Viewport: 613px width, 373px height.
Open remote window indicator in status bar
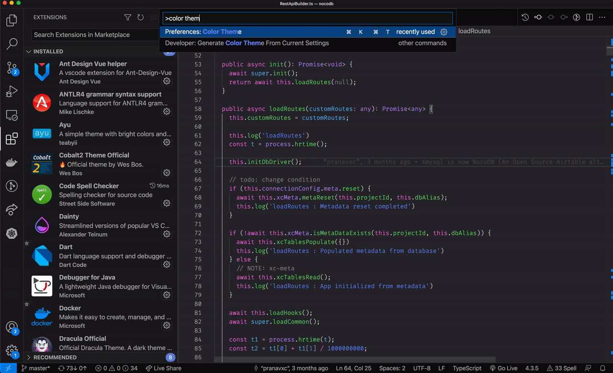[x=8, y=368]
